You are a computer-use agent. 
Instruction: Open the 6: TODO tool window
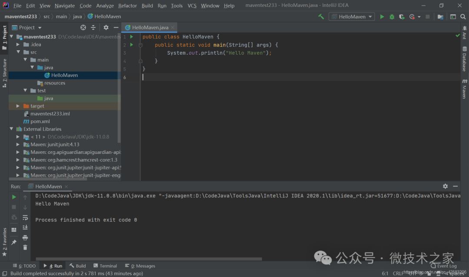(24, 266)
